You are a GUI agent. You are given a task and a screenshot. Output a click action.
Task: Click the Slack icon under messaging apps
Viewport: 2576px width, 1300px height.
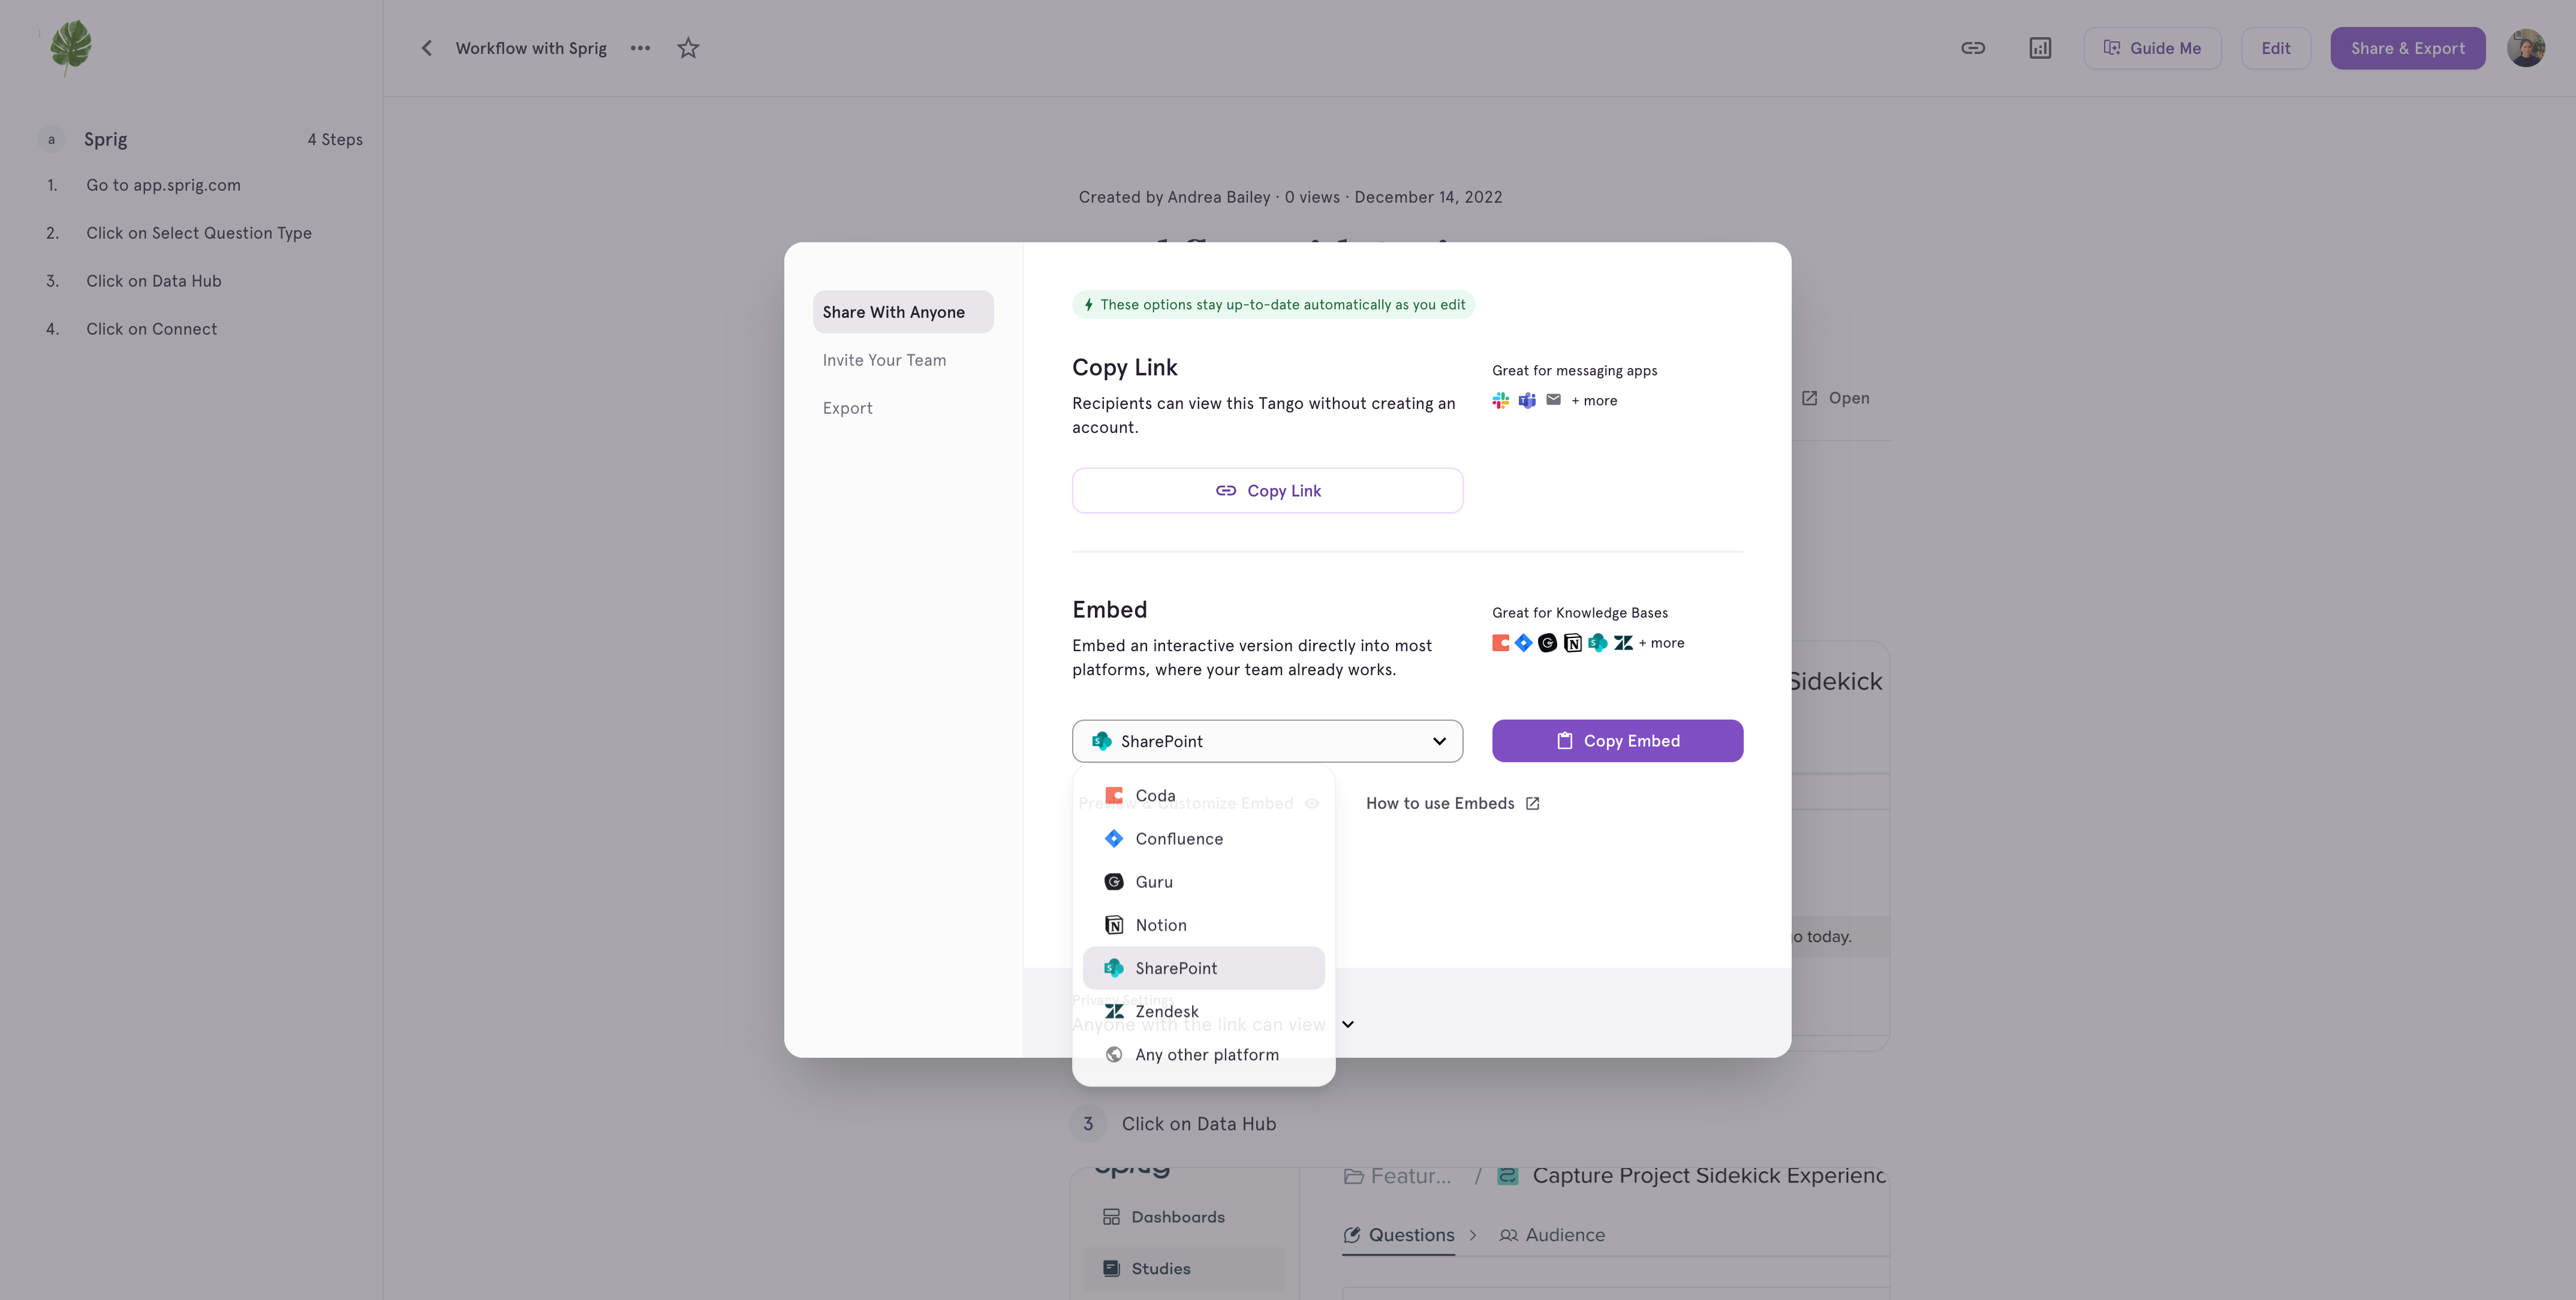click(1500, 400)
